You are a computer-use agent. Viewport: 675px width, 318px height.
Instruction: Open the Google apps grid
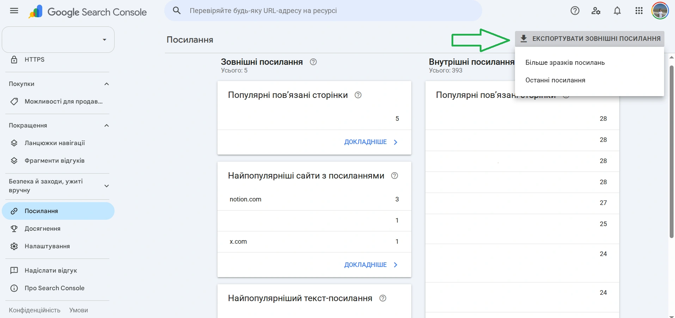(639, 11)
